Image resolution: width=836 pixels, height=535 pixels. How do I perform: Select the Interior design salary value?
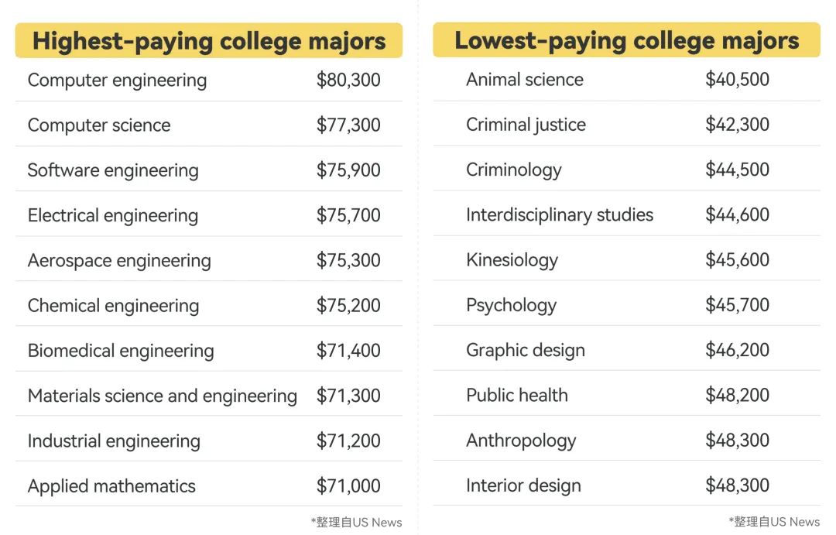click(737, 485)
